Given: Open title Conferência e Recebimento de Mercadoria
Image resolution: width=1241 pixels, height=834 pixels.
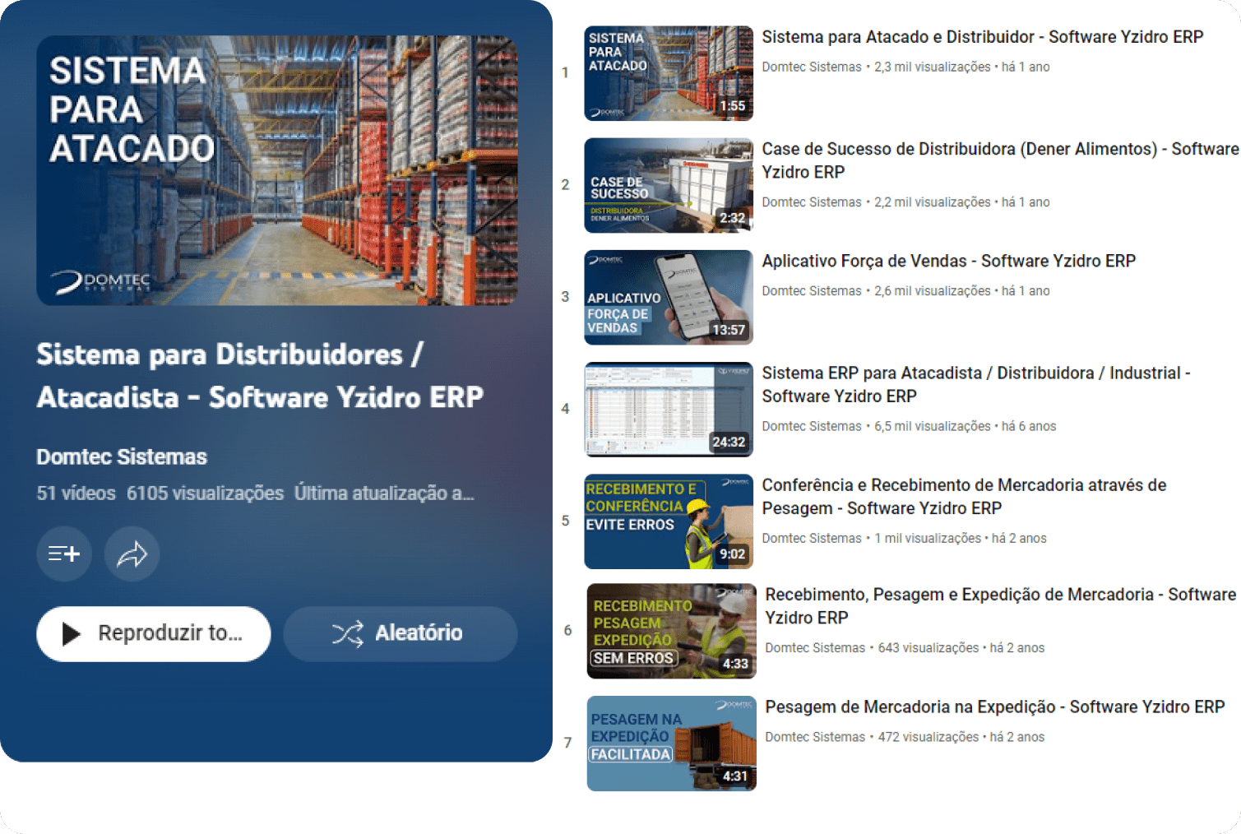Looking at the screenshot, I should [965, 496].
